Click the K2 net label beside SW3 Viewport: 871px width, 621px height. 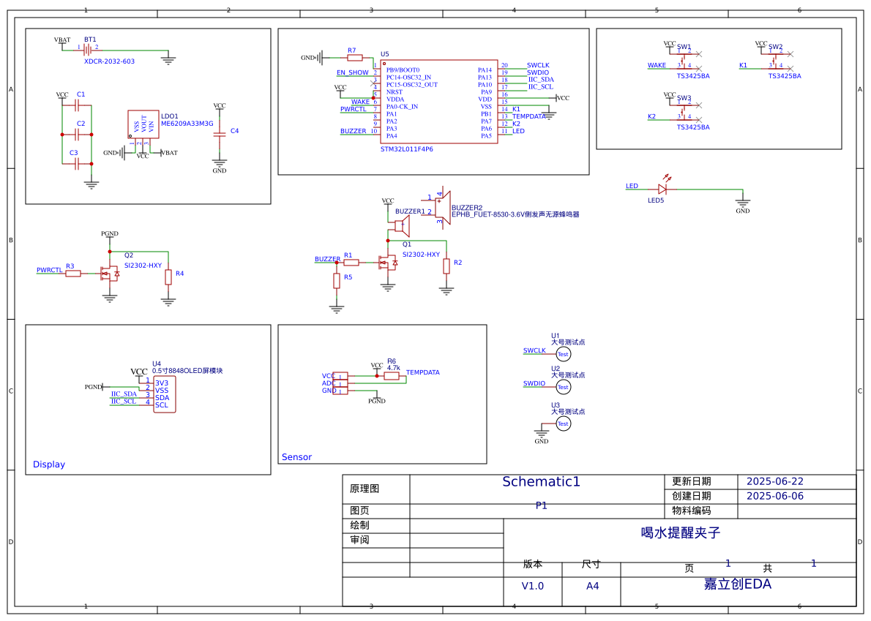click(x=651, y=116)
